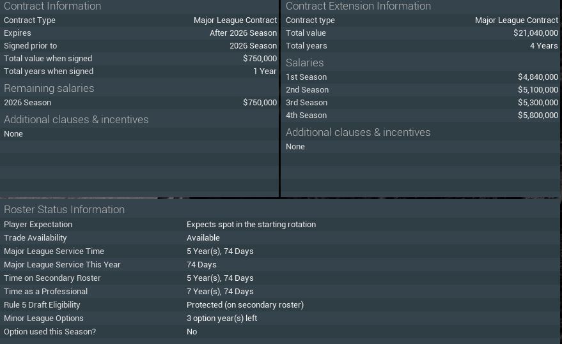Select the 1st Season $4,840,000 salary

click(538, 77)
